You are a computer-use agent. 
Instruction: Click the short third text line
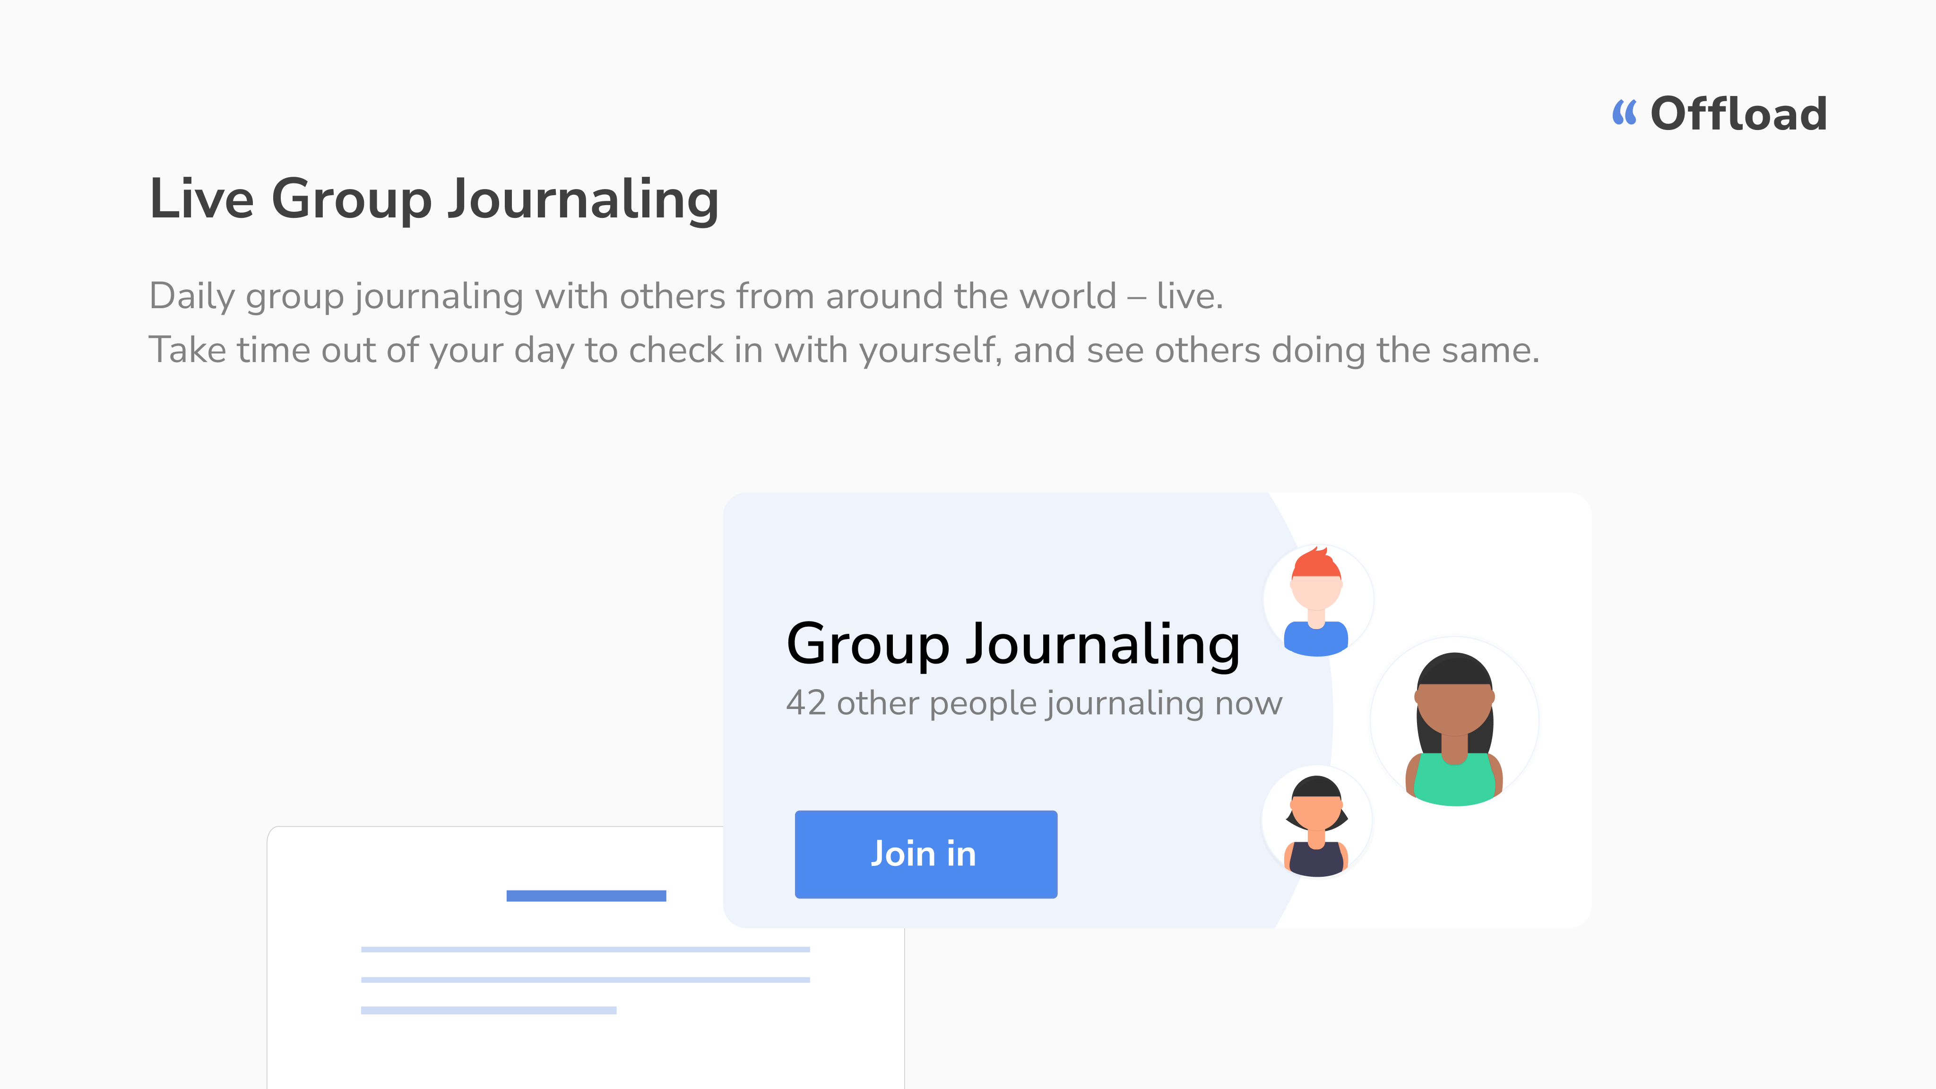[x=489, y=1010]
